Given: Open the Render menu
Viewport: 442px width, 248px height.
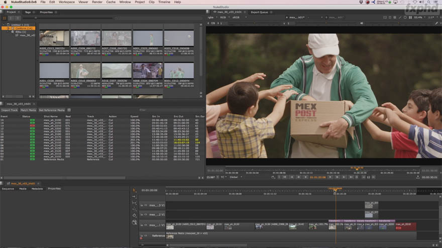Looking at the screenshot, I should (97, 2).
